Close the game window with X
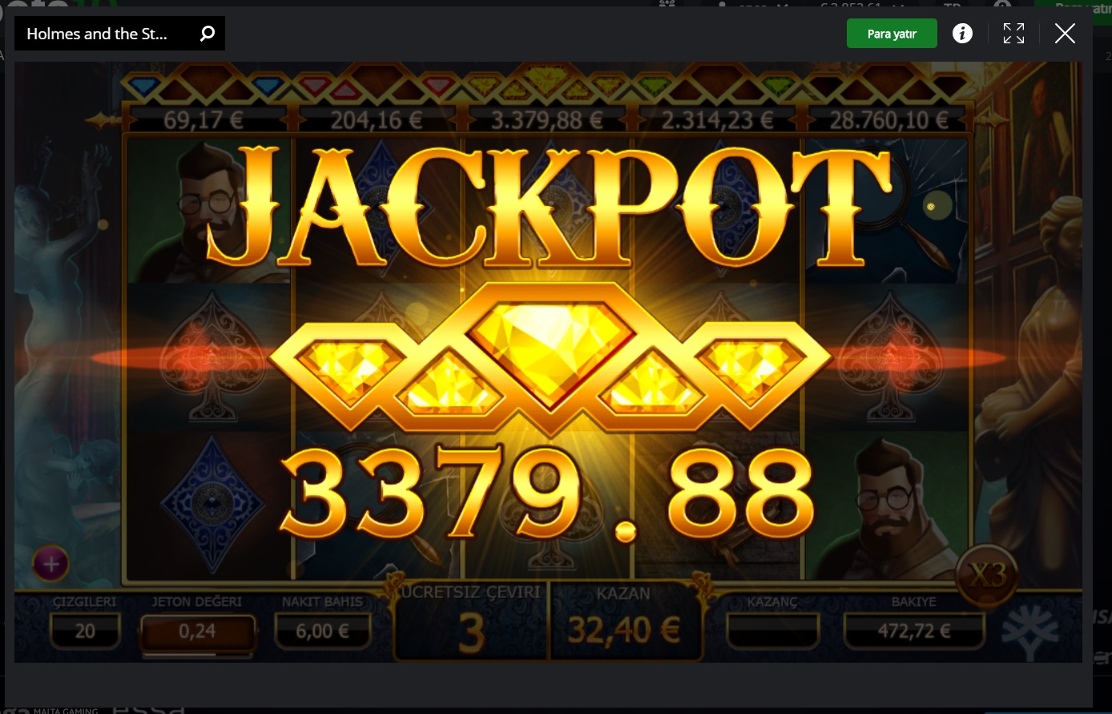The width and height of the screenshot is (1112, 714). (1065, 34)
